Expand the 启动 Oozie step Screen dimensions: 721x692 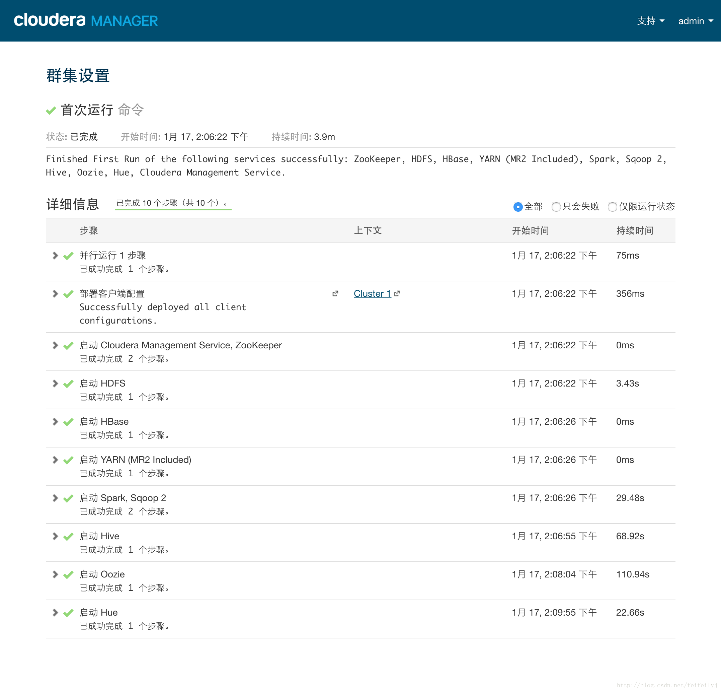55,574
